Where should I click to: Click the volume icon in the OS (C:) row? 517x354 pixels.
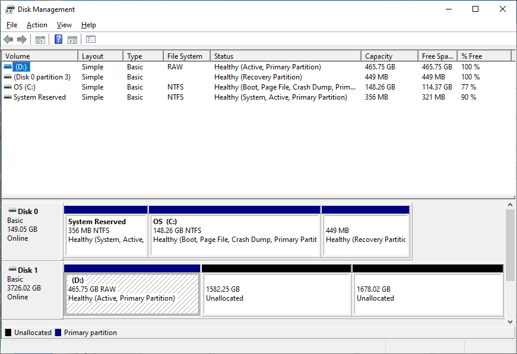pyautogui.click(x=7, y=87)
